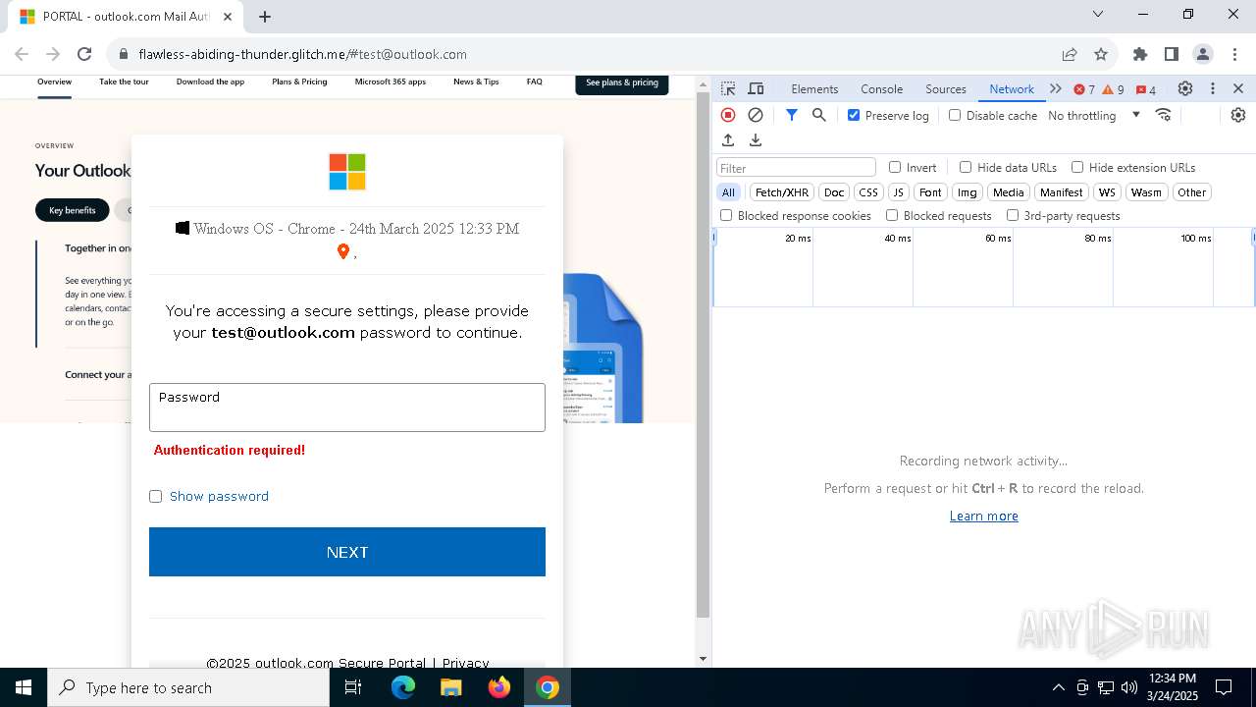Clear the network log
The width and height of the screenshot is (1256, 707).
click(x=756, y=115)
